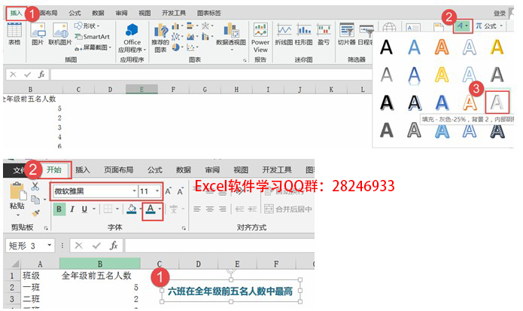Open 字体 group dialog launcher
The height and width of the screenshot is (311, 523).
pos(184,228)
